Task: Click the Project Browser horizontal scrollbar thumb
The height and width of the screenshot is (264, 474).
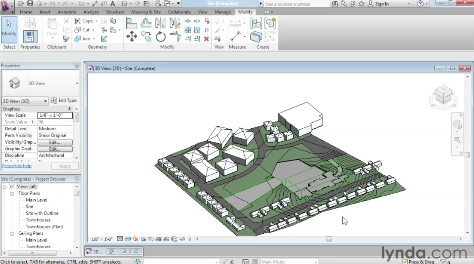Action: coord(32,253)
